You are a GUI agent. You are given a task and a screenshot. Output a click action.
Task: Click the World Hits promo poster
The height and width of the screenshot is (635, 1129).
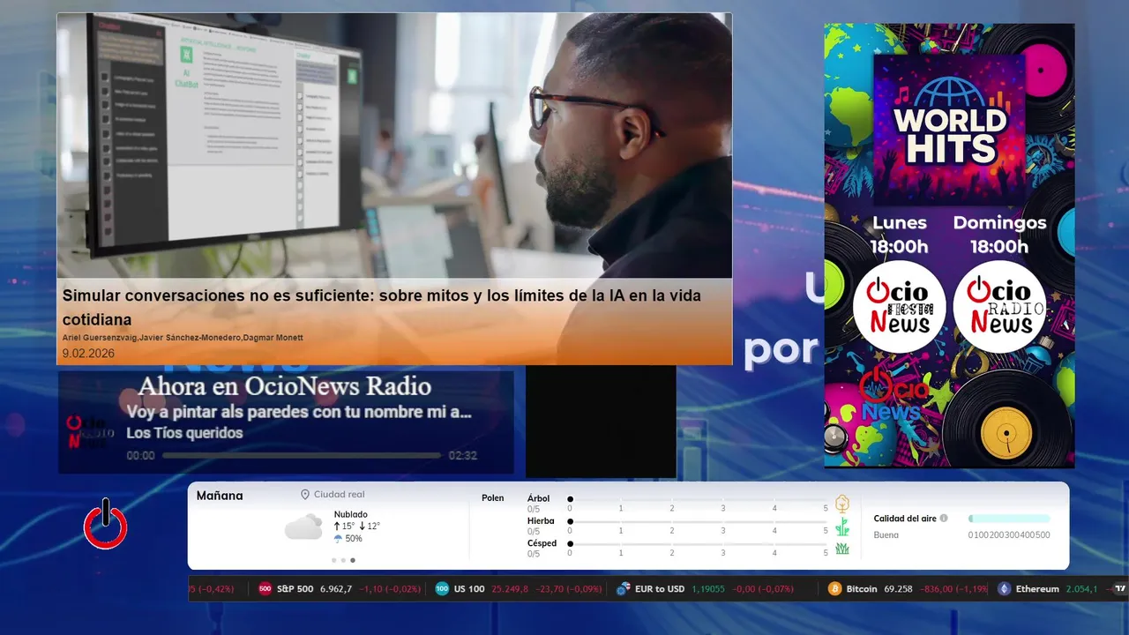949,245
